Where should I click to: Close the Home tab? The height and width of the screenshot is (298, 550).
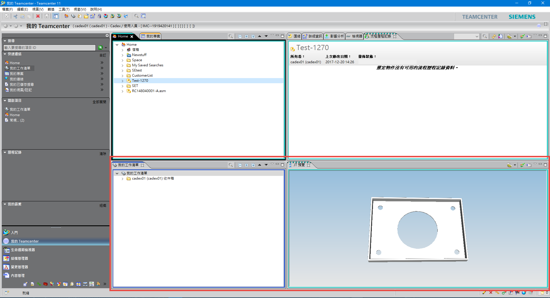(x=132, y=37)
